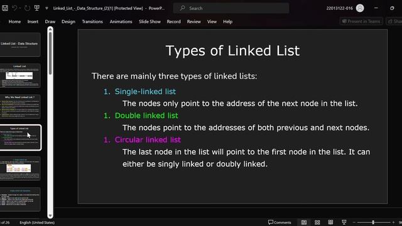Image resolution: width=402 pixels, height=226 pixels.
Task: Start presentation from beginning toolbar icon
Action: tap(37, 8)
